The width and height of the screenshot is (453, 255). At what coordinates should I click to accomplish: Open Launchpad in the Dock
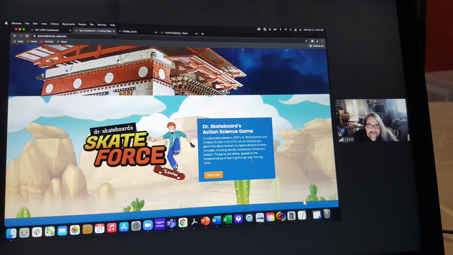[x=24, y=233]
